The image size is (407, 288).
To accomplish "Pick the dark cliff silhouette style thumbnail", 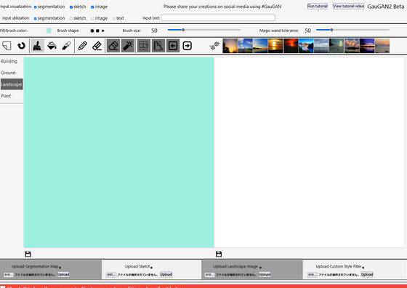I will coord(230,46).
